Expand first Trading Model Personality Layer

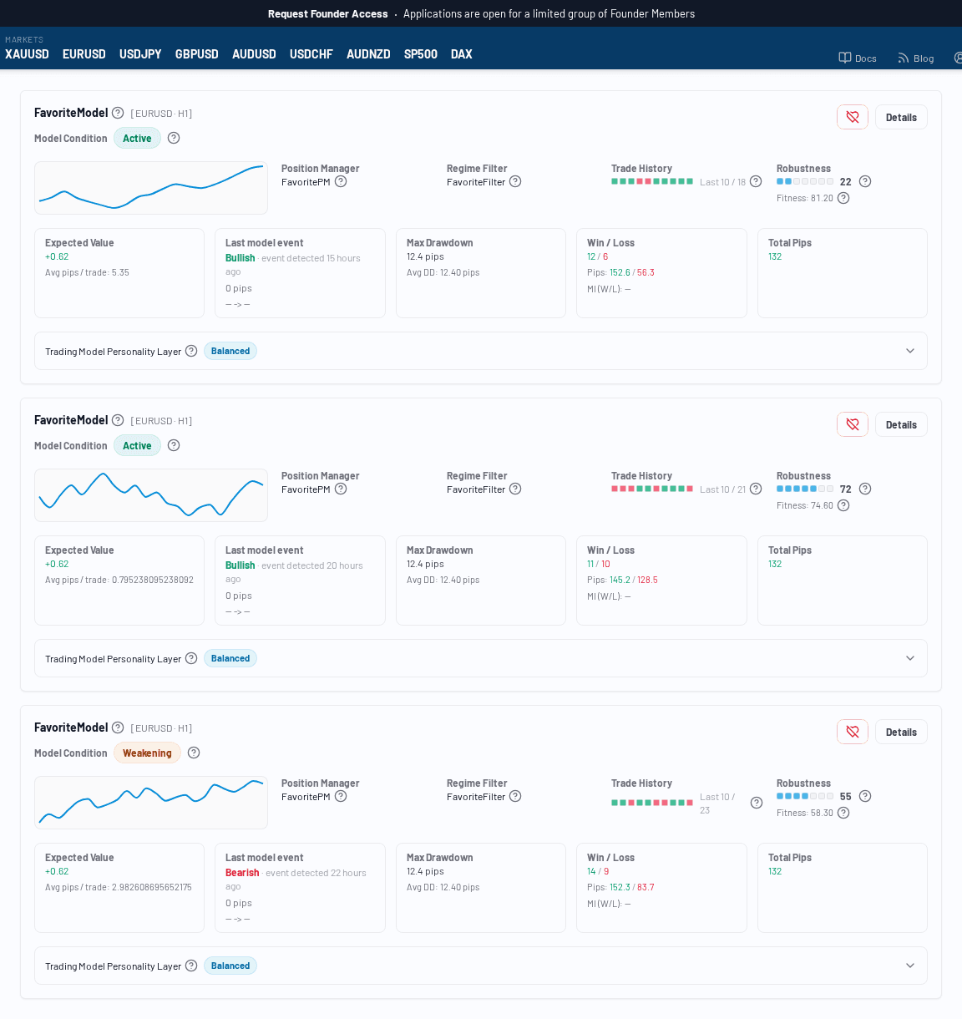(x=910, y=351)
